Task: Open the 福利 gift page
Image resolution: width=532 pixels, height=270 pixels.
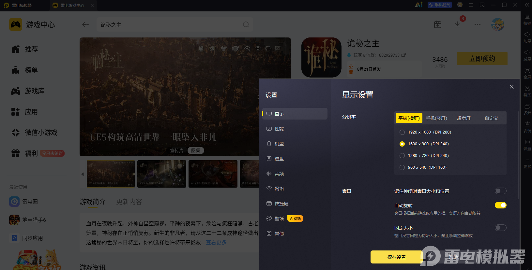Action: (25, 153)
